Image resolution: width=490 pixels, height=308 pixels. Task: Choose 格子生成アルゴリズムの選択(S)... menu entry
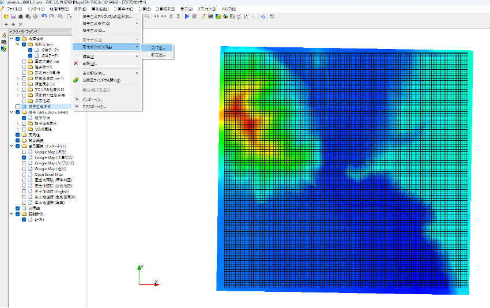click(107, 17)
